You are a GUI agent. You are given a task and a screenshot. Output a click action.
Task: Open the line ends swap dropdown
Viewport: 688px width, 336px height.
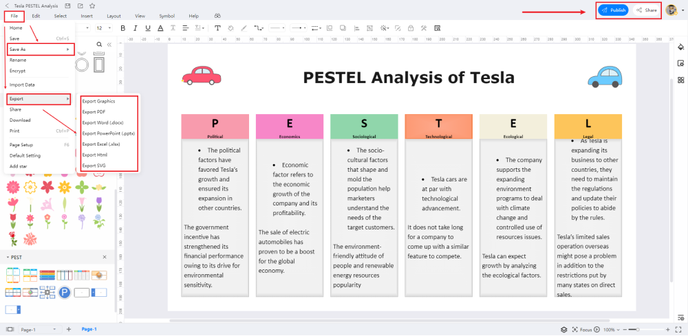pyautogui.click(x=316, y=28)
